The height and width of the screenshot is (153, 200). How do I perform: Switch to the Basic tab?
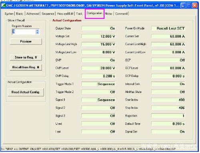pos(20,14)
